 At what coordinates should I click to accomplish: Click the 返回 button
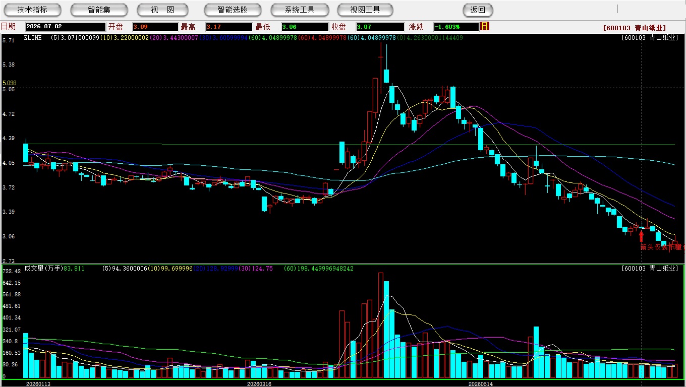[x=478, y=10]
